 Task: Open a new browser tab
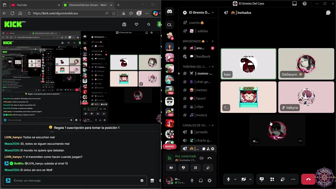click(x=118, y=5)
